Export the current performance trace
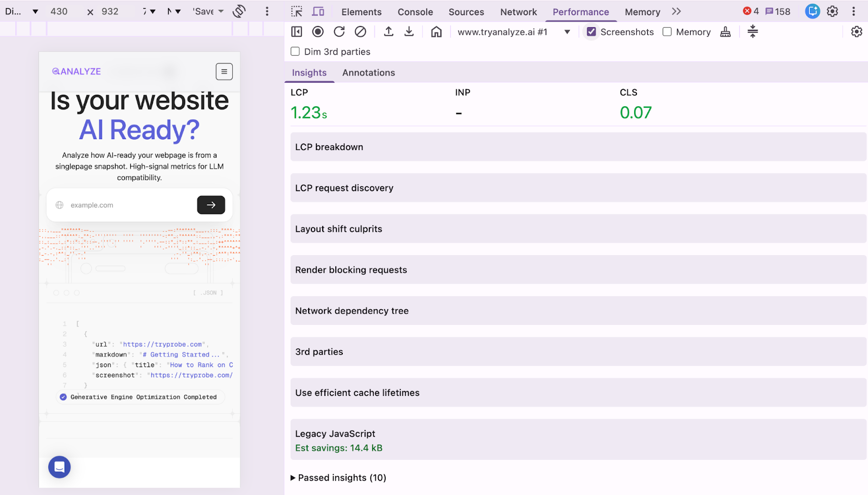 coord(409,31)
